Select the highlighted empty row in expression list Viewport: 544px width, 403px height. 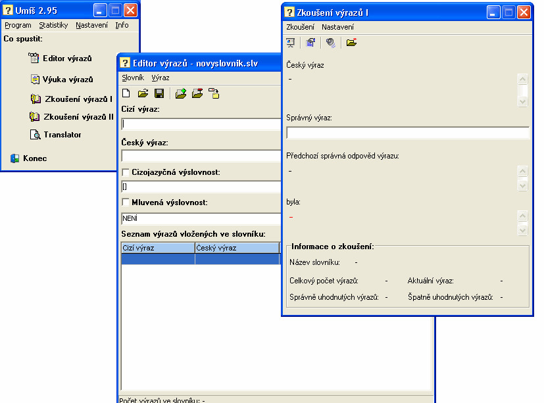tap(201, 259)
